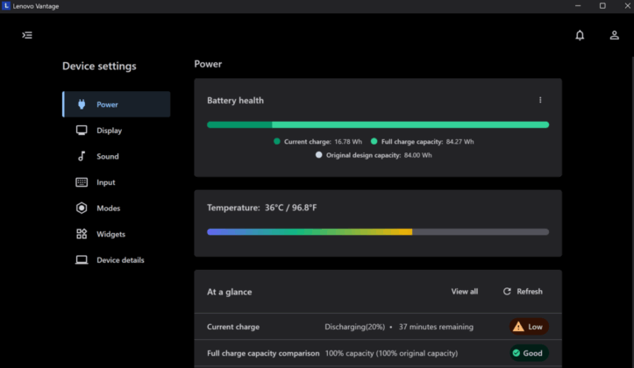This screenshot has width=634, height=368.
Task: Click 37 minutes remaining text
Action: coord(436,327)
